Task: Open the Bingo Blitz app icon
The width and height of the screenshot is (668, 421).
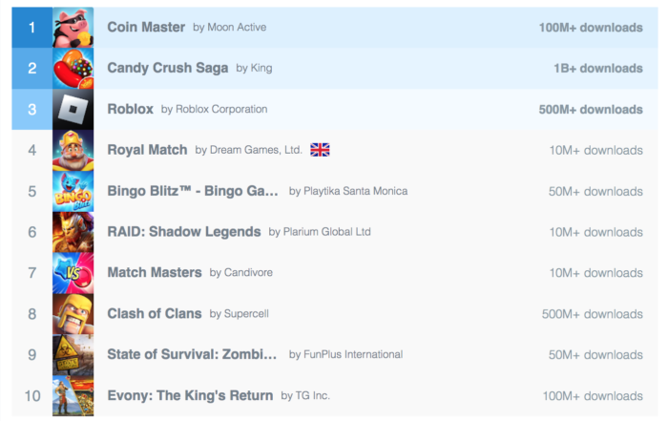Action: [x=73, y=191]
